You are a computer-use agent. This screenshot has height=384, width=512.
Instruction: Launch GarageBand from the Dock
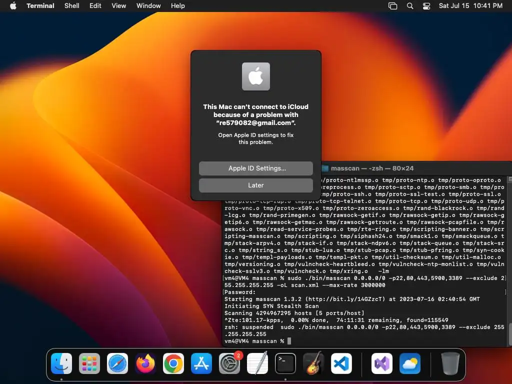click(313, 363)
